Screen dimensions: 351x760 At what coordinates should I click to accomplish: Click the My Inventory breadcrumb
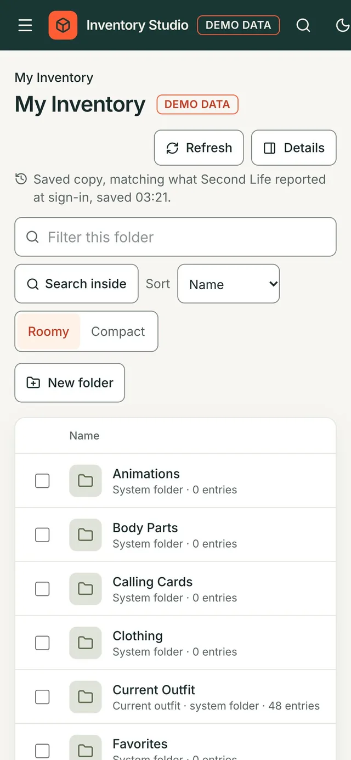(x=54, y=77)
